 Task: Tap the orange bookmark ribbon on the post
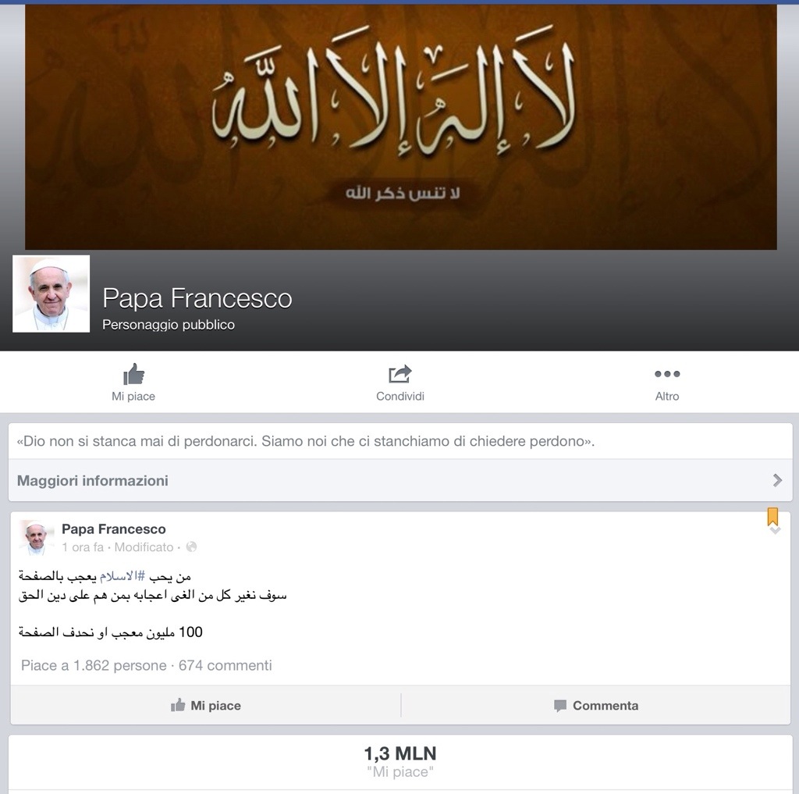tap(772, 516)
